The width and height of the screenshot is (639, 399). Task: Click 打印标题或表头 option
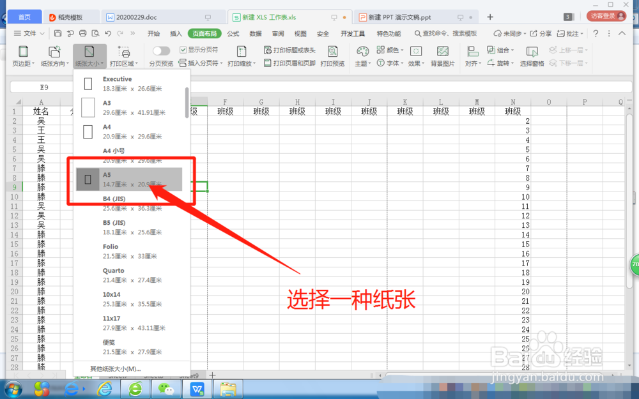pyautogui.click(x=289, y=50)
